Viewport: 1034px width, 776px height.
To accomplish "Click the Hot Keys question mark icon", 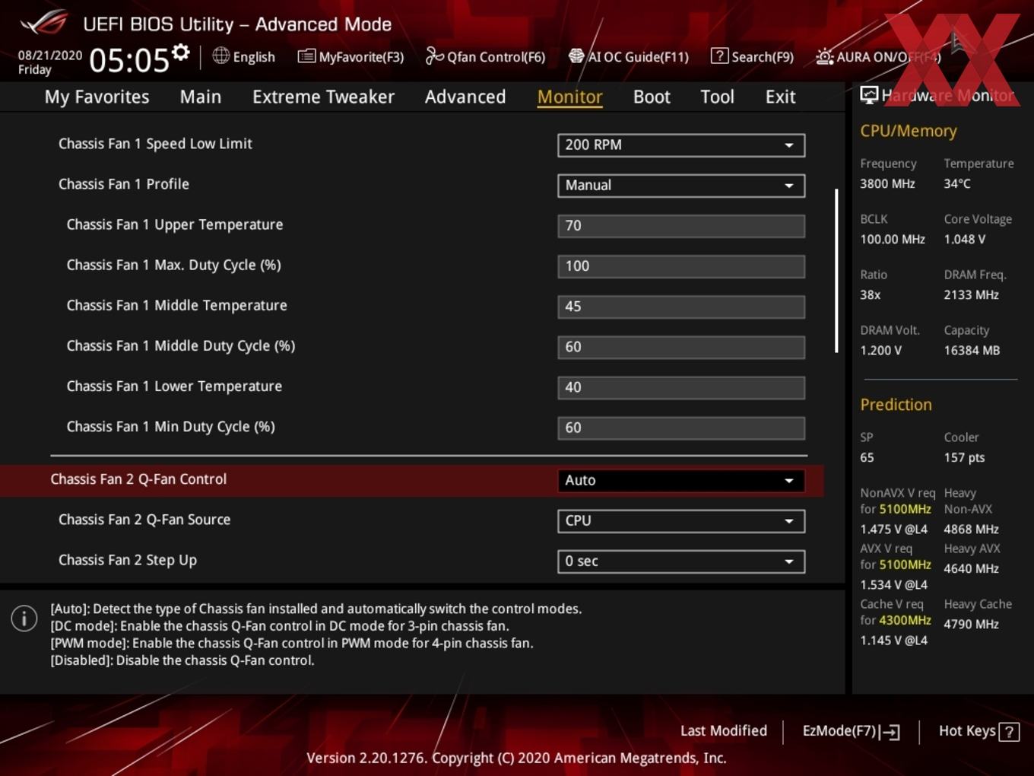I will coord(1009,732).
